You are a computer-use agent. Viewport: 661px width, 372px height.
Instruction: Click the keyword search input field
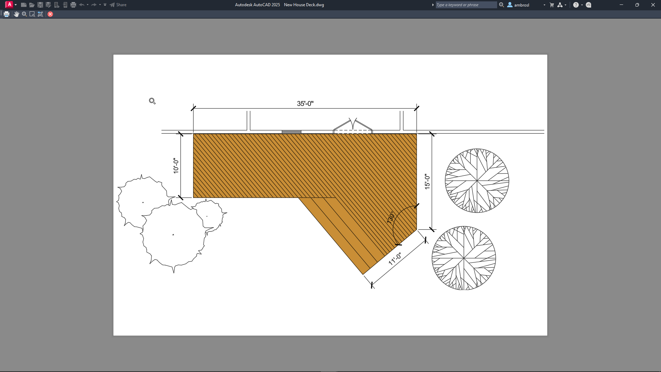click(x=466, y=5)
